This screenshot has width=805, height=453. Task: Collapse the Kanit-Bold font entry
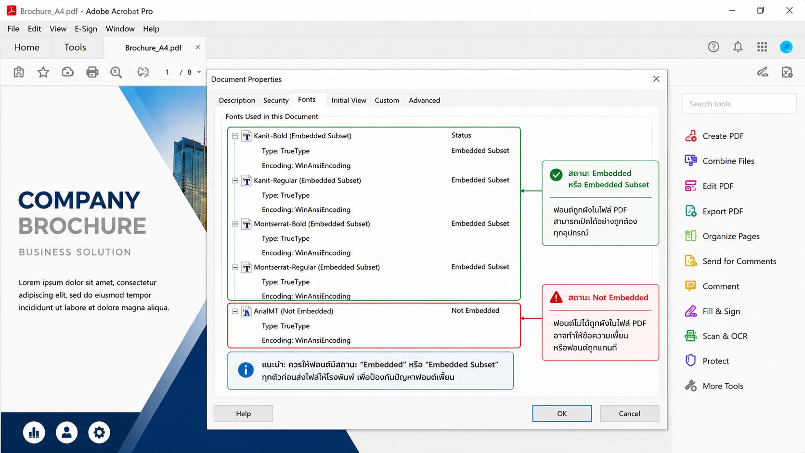point(235,136)
